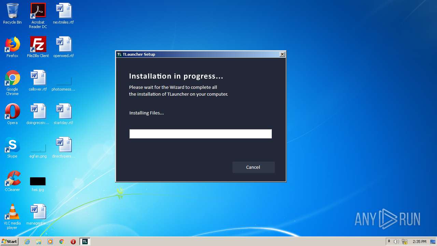The height and width of the screenshot is (246, 437).
Task: Switch to TLauncher taskbar button
Action: point(85,242)
